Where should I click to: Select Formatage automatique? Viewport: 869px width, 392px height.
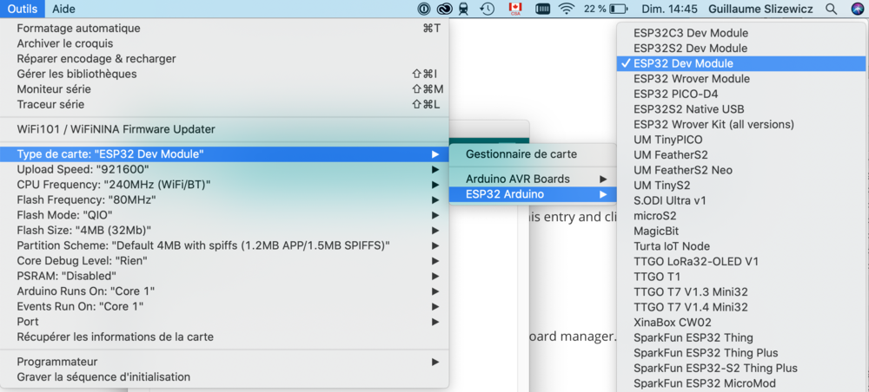pyautogui.click(x=224, y=29)
